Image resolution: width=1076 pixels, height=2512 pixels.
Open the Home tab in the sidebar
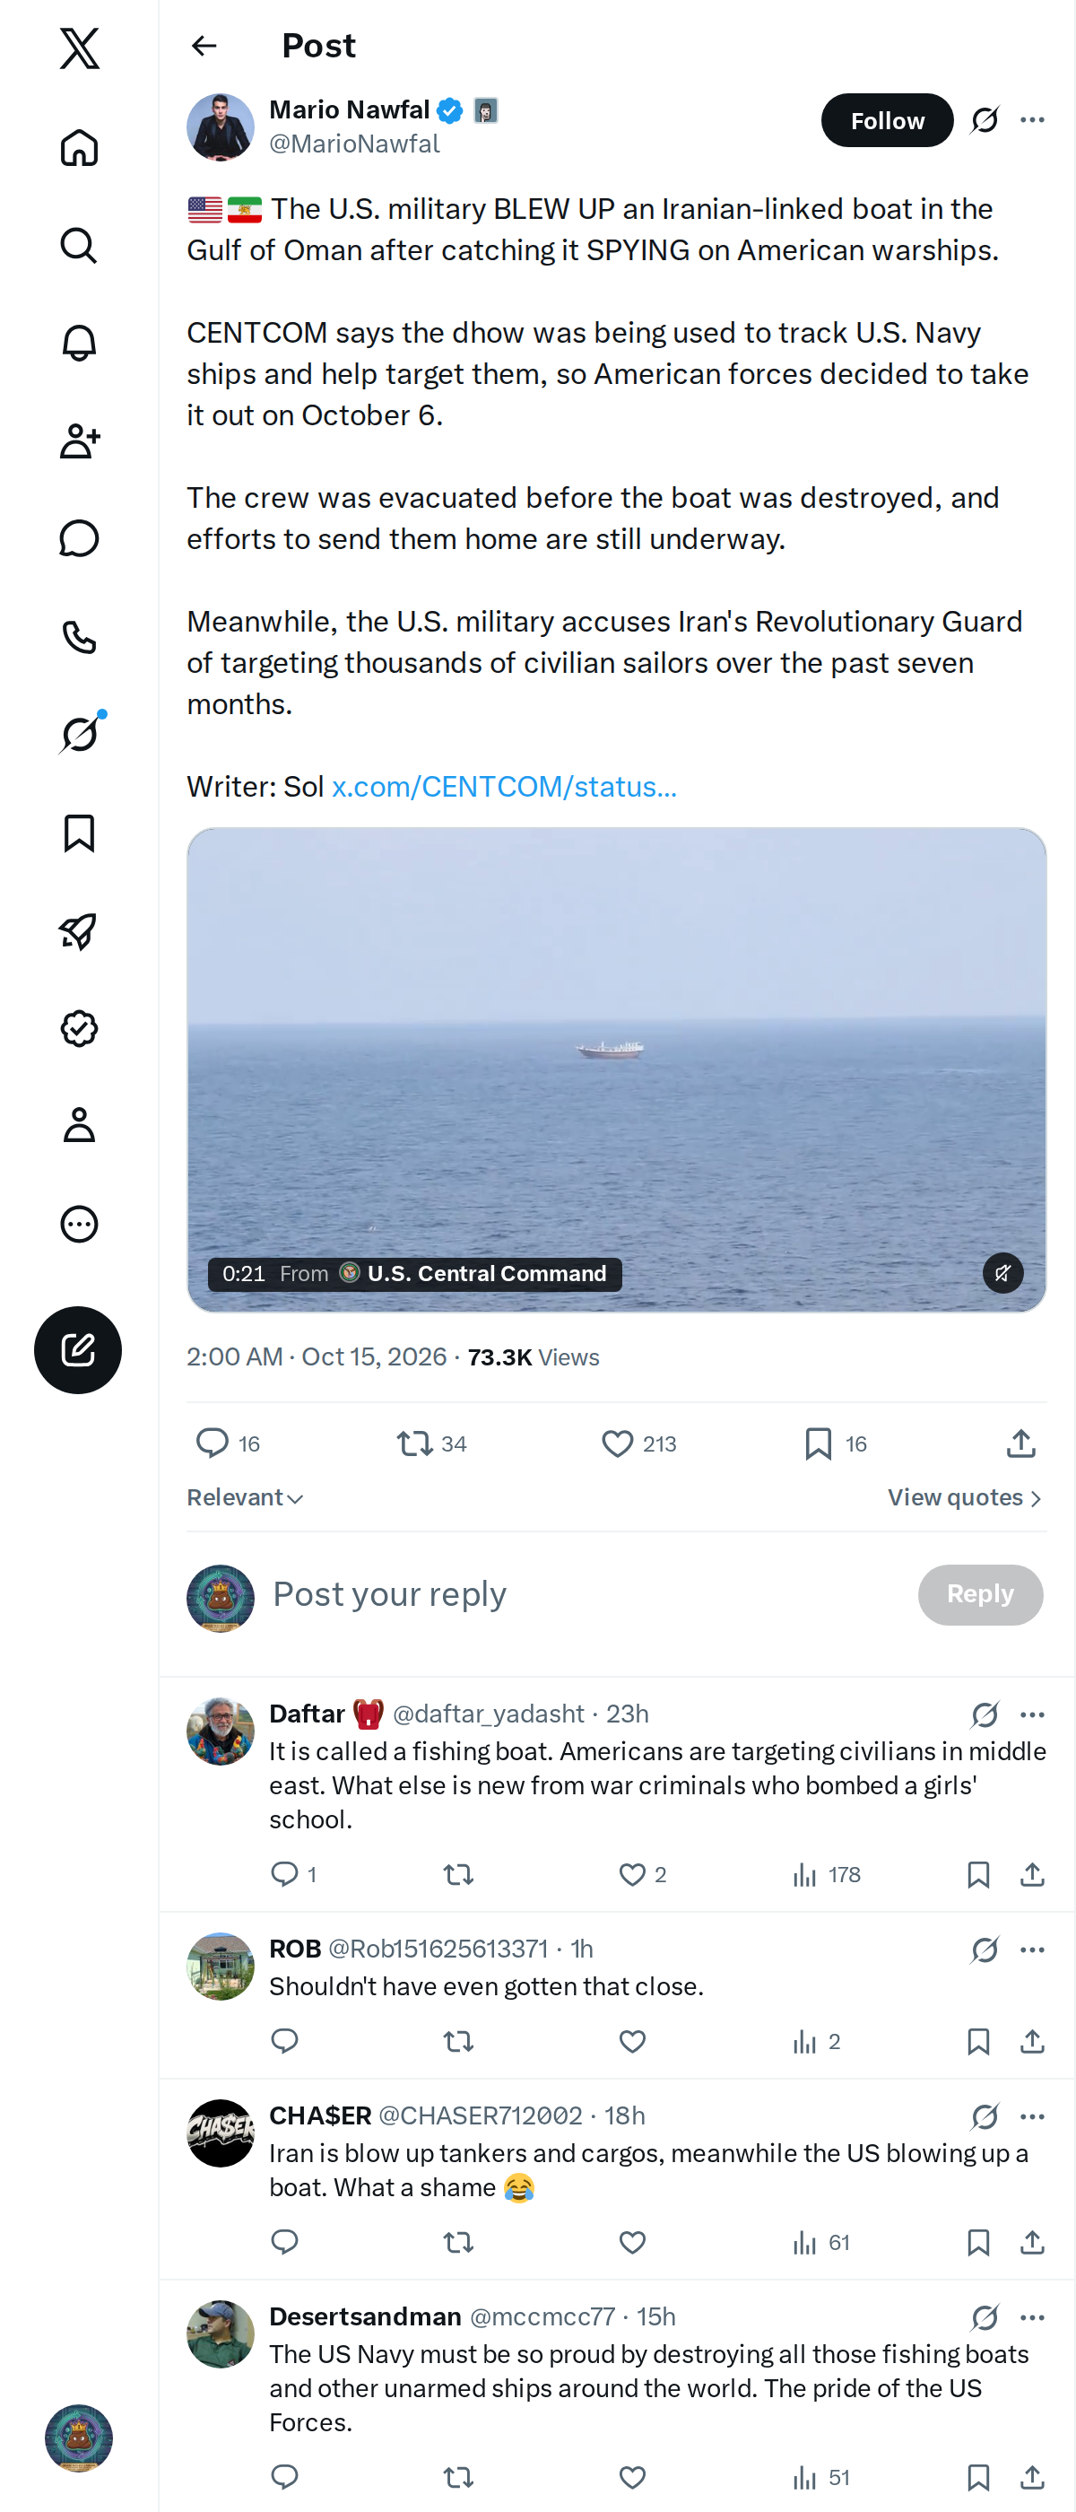[x=79, y=148]
